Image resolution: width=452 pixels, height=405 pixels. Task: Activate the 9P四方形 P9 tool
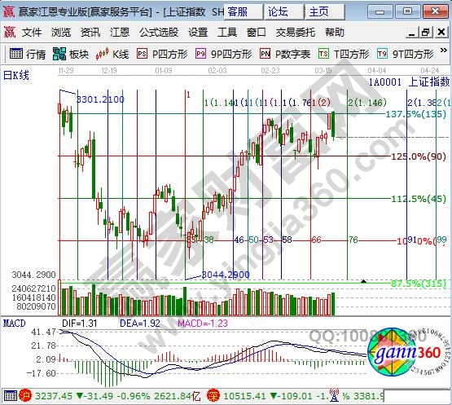coord(224,54)
